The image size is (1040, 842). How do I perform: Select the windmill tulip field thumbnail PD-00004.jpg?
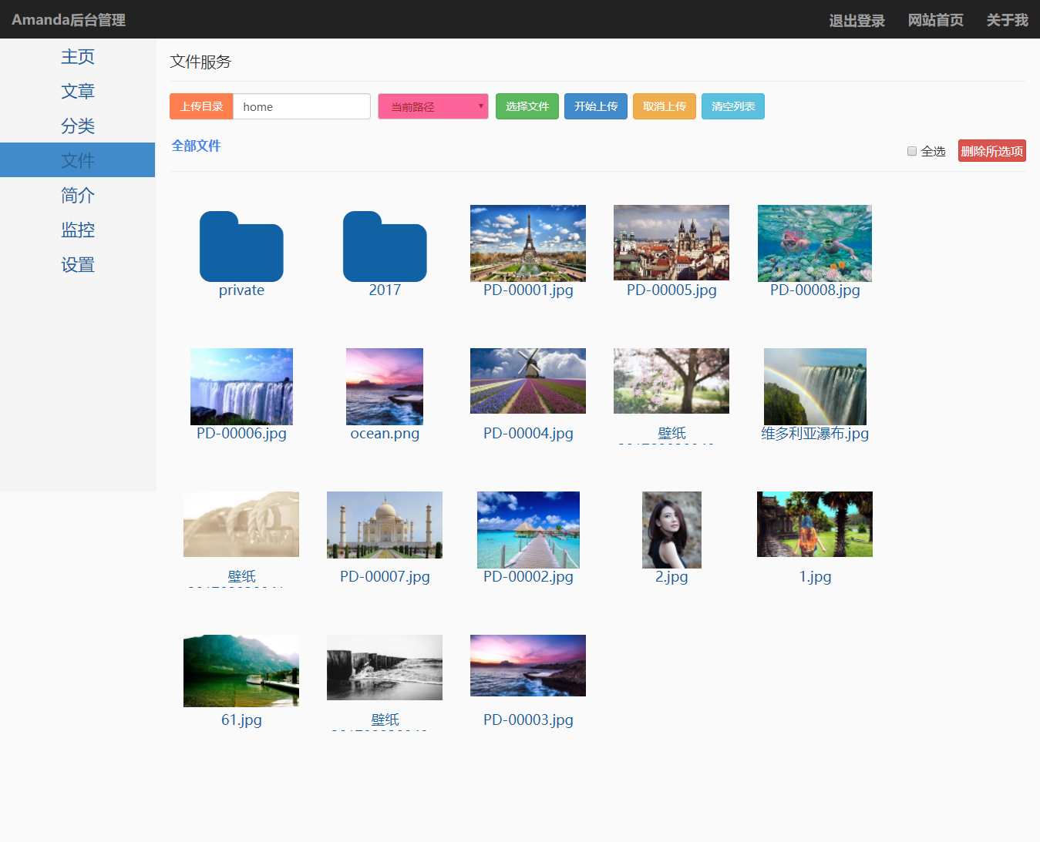coord(528,381)
